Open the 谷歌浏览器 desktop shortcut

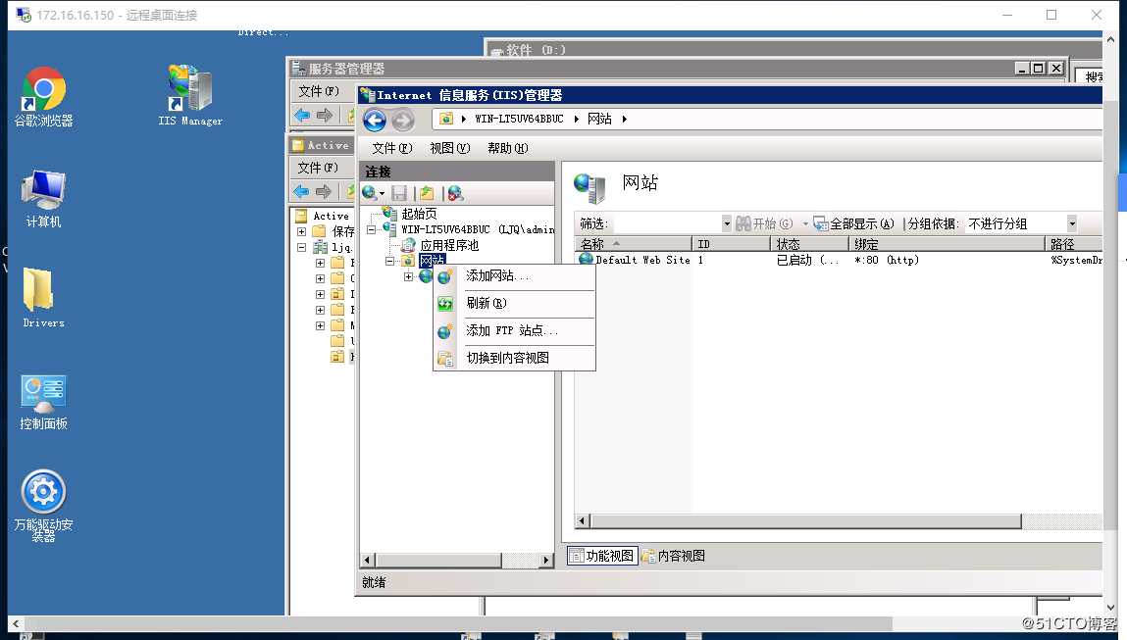click(x=44, y=96)
